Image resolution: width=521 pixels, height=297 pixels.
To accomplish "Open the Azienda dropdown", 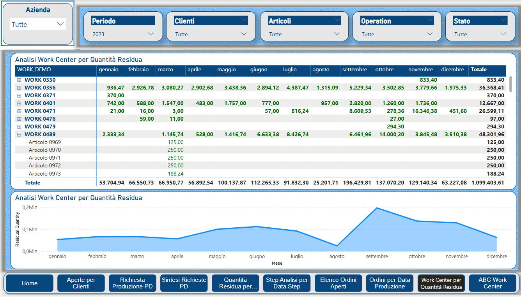I will pos(60,24).
